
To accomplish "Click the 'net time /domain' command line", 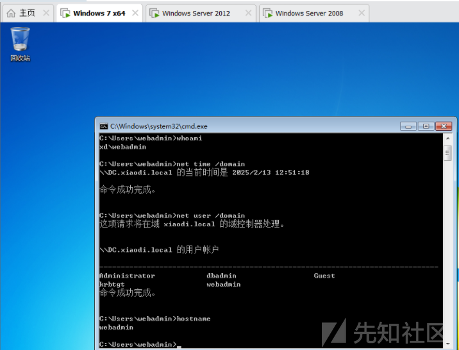I will pos(172,164).
